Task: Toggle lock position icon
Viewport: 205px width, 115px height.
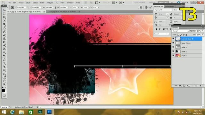Action: pyautogui.click(x=184, y=35)
